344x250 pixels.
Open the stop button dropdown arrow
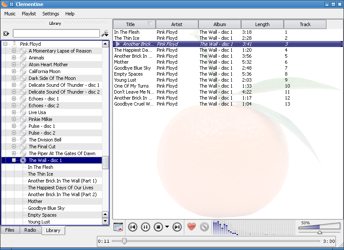pyautogui.click(x=167, y=227)
